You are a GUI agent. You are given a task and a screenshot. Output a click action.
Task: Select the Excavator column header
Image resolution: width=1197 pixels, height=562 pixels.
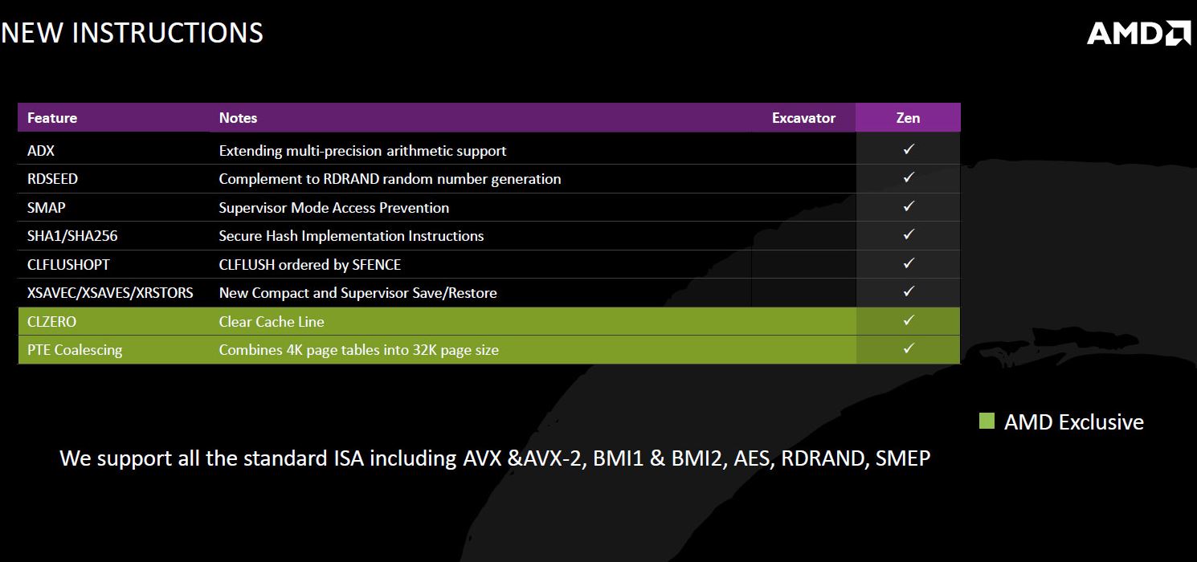(x=803, y=118)
